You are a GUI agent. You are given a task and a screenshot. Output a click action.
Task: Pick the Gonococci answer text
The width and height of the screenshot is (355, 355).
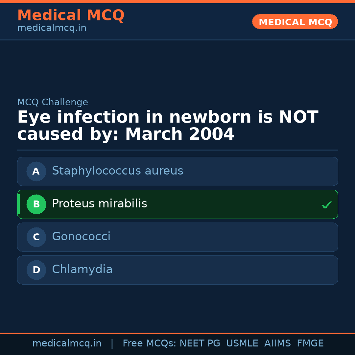pyautogui.click(x=81, y=237)
